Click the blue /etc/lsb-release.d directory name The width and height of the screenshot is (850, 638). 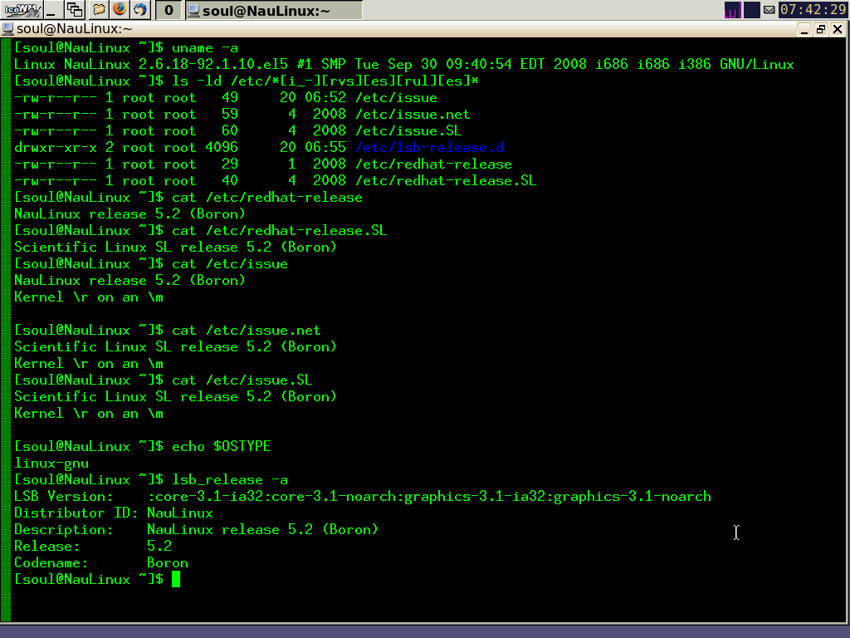[x=429, y=148]
